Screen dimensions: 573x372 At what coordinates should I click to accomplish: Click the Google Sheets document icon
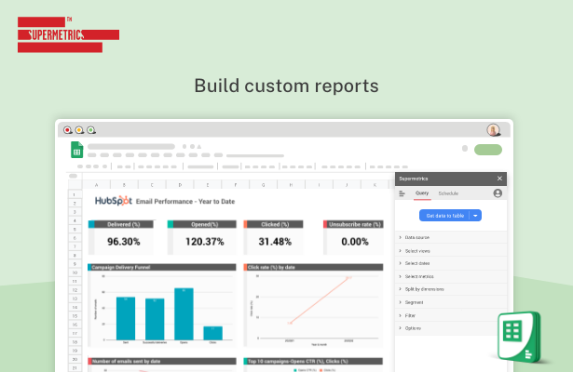[x=76, y=150]
